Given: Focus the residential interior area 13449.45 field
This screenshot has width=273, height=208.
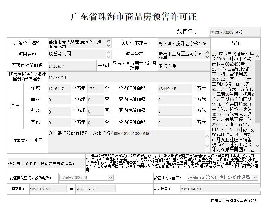Looking at the screenshot, I should pyautogui.click(x=175, y=89).
